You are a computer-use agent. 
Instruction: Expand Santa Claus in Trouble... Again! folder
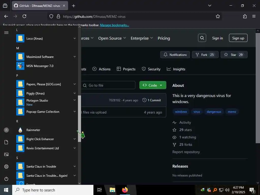(75, 175)
